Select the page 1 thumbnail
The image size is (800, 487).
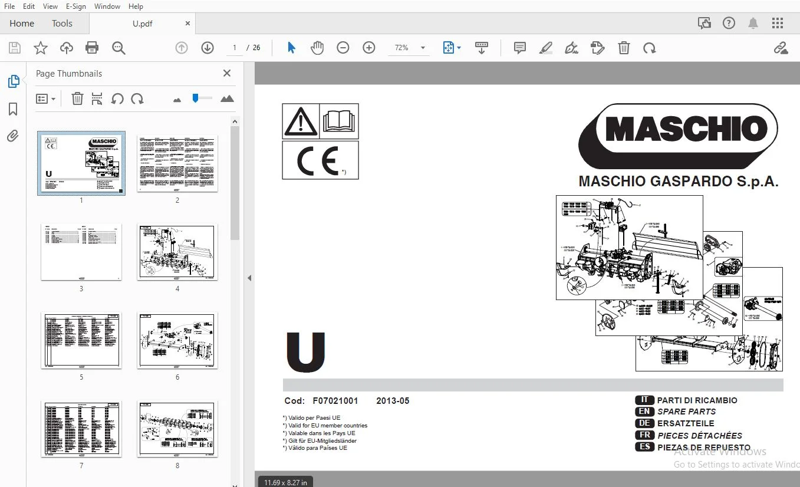pyautogui.click(x=81, y=163)
